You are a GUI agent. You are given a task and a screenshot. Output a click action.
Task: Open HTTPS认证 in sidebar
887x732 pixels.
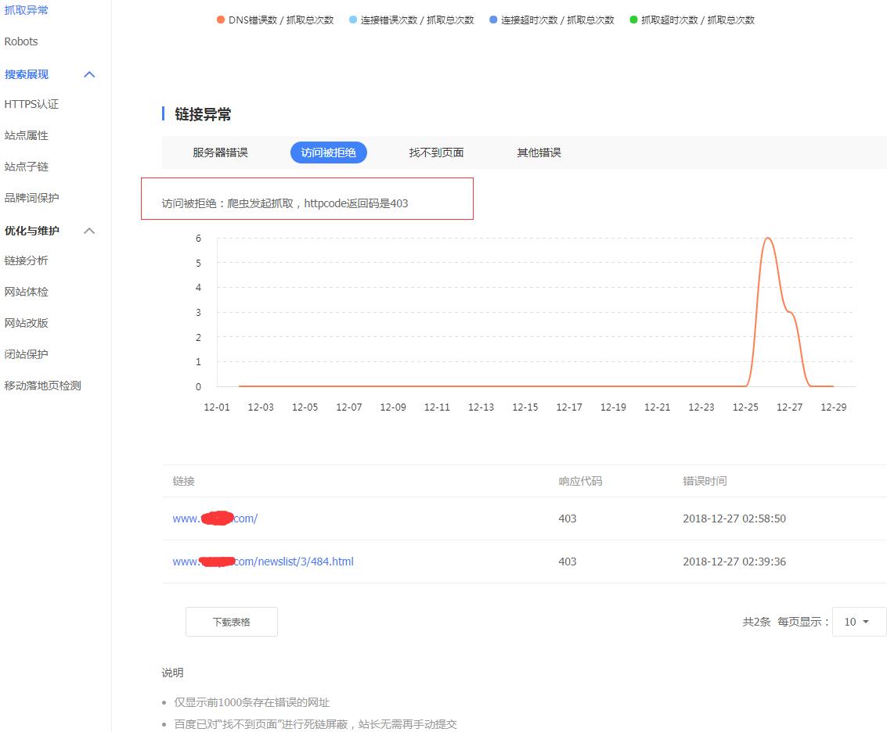(31, 104)
